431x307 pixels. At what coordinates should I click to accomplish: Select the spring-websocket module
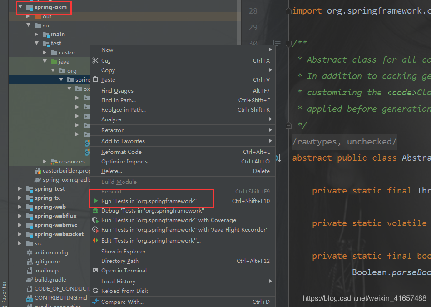coord(59,234)
